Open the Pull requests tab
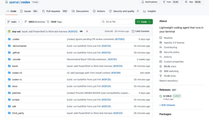Image resolution: width=209 pixels, height=118 pixels. click(55, 11)
